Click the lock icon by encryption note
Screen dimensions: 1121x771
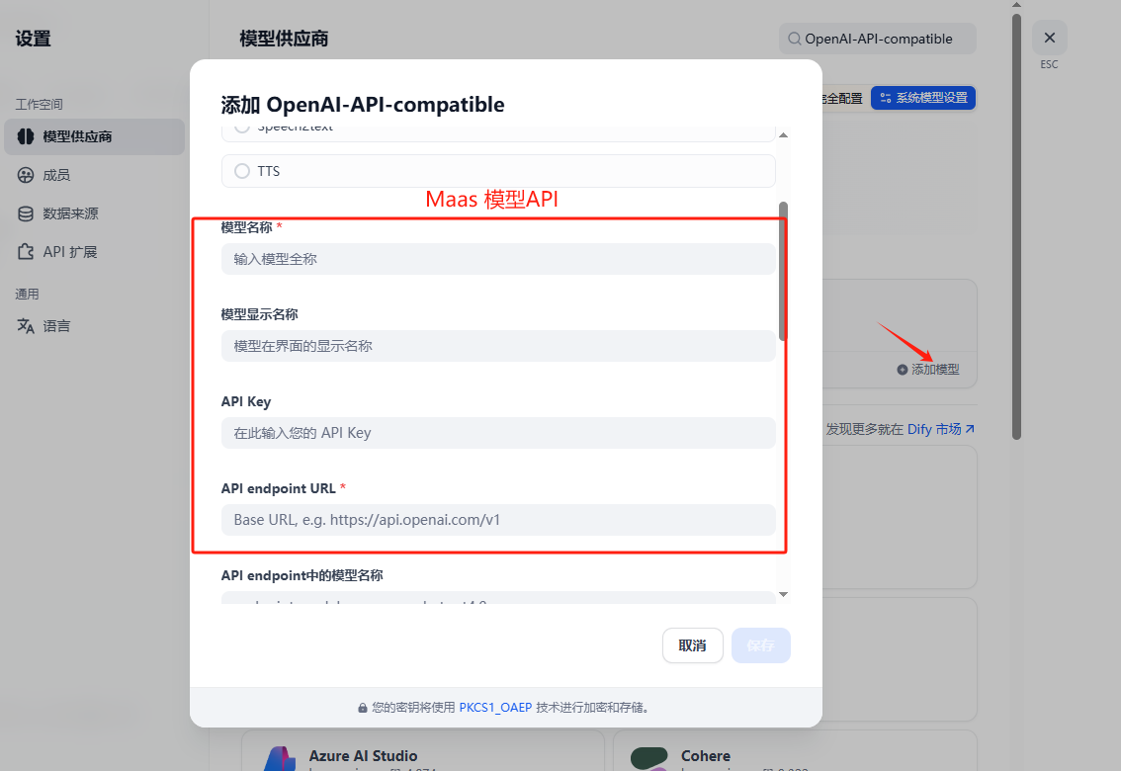pos(363,708)
